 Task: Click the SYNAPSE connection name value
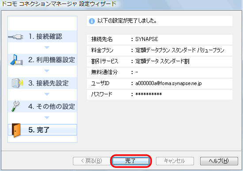point(147,39)
